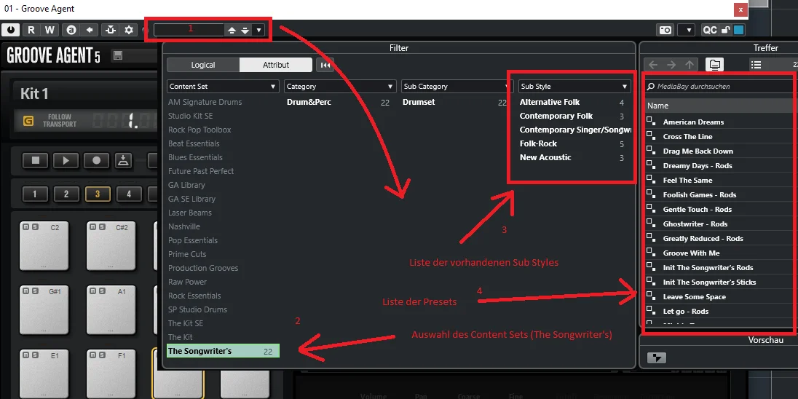798x399 pixels.
Task: Load previous preset with up arrow
Action: pyautogui.click(x=232, y=30)
